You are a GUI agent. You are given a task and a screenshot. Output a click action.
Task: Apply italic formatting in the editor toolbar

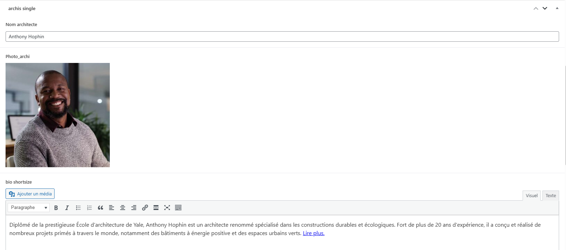pyautogui.click(x=67, y=208)
